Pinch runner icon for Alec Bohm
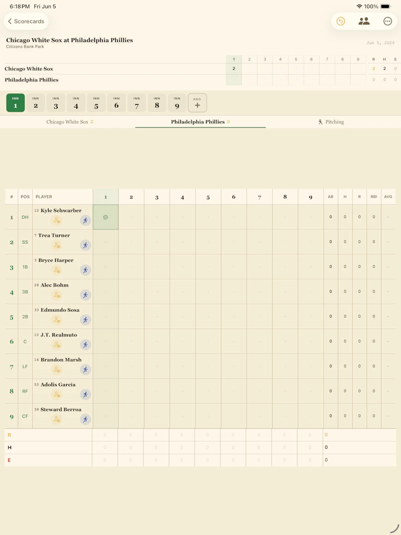This screenshot has height=535, width=401. coord(86,295)
